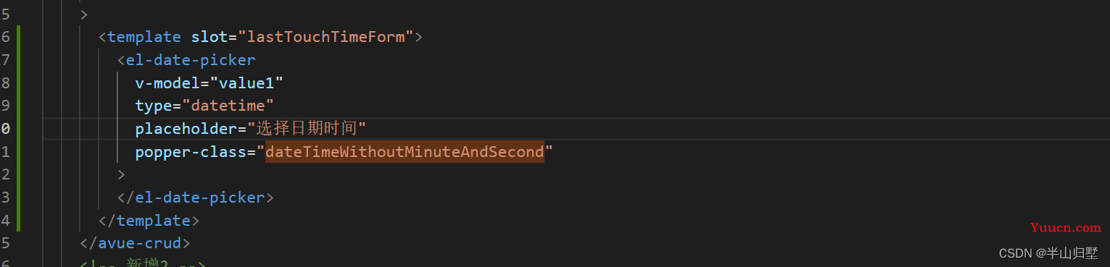Click the Chinese placeholder string 选择日期时间
This screenshot has width=1110, height=267.
point(306,129)
